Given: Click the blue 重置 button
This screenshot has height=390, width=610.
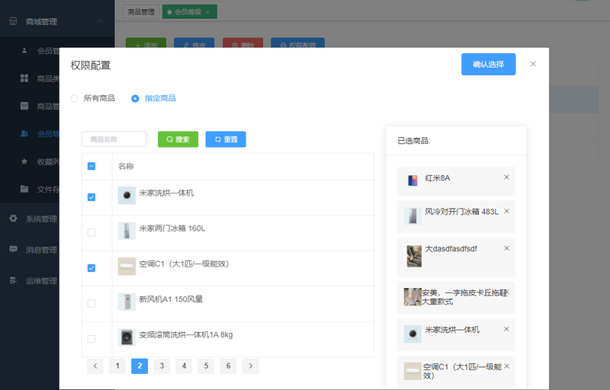Looking at the screenshot, I should pos(226,139).
